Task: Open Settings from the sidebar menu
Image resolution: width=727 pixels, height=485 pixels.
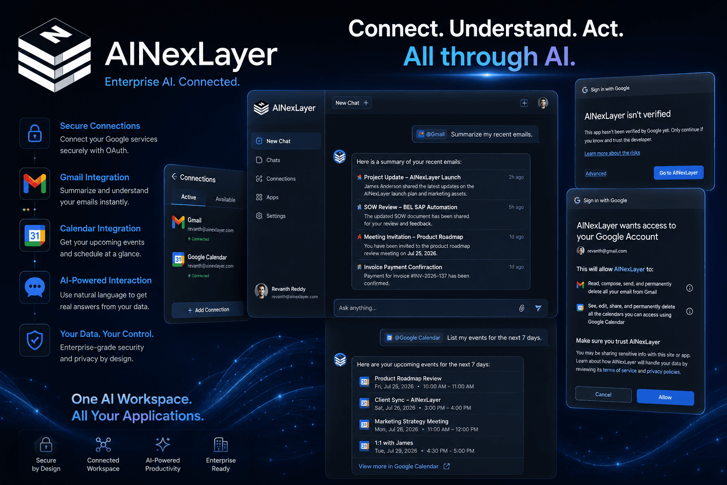Action: 286,216
